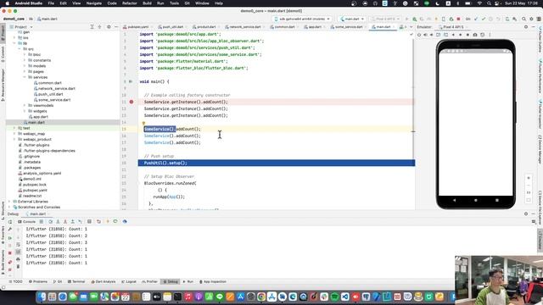Switch to some_service.dart editor tab

(x=348, y=26)
